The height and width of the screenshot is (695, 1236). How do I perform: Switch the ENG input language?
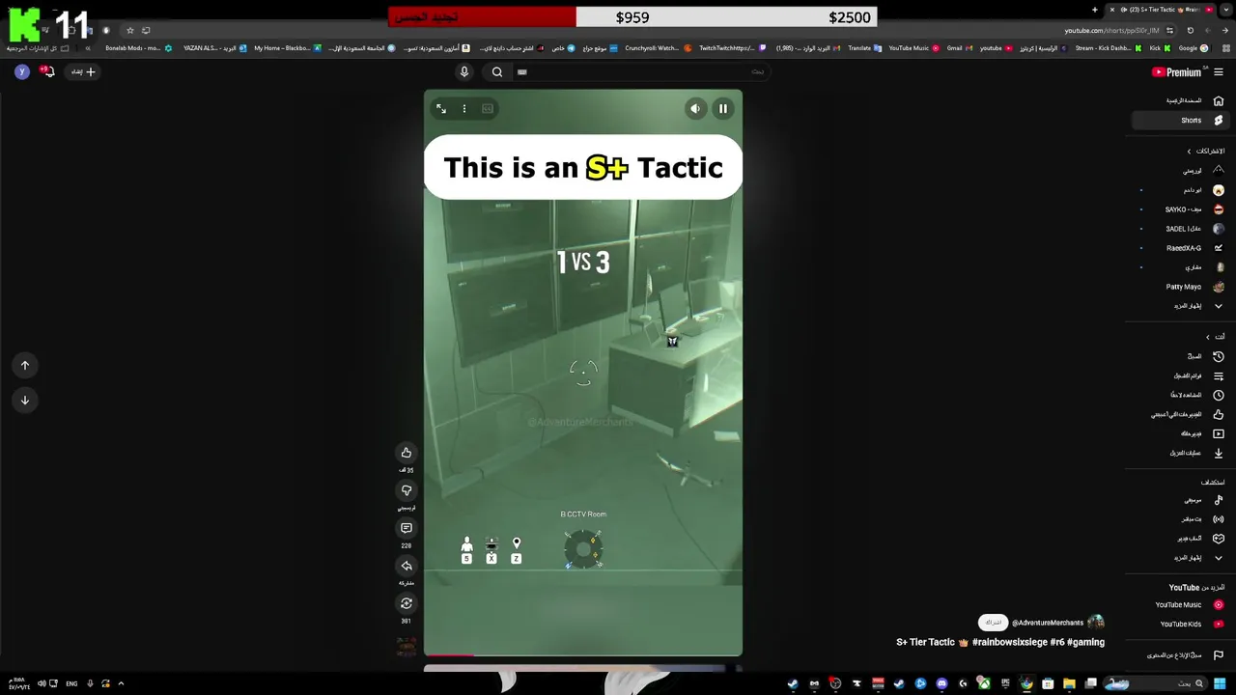[71, 683]
